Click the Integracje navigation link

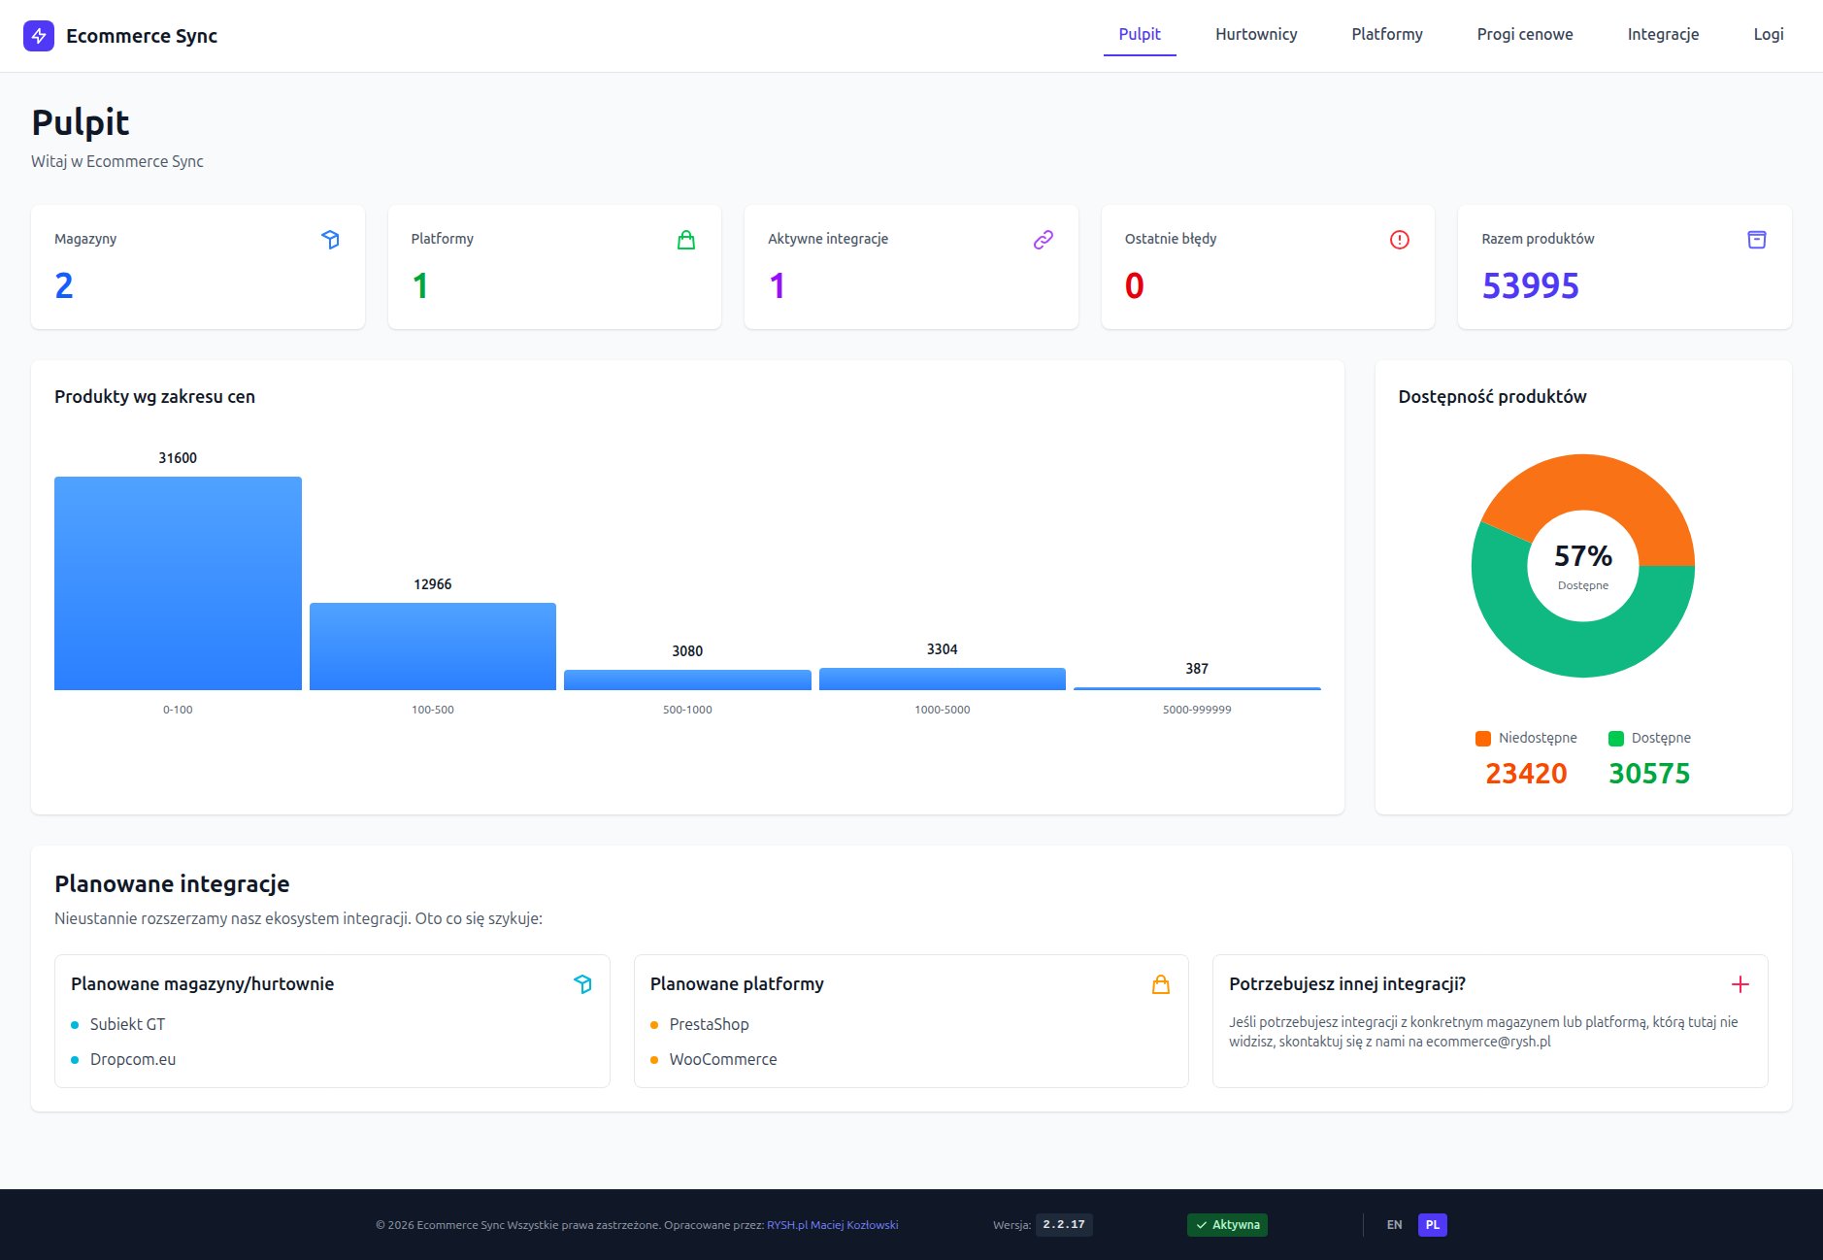[x=1663, y=34]
